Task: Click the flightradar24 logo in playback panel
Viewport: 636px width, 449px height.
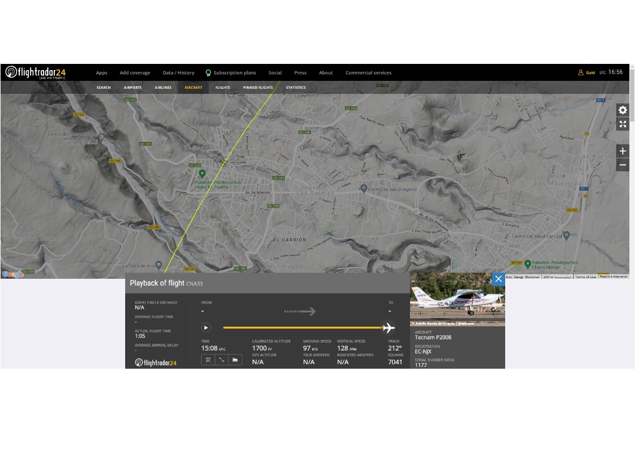Action: (156, 363)
